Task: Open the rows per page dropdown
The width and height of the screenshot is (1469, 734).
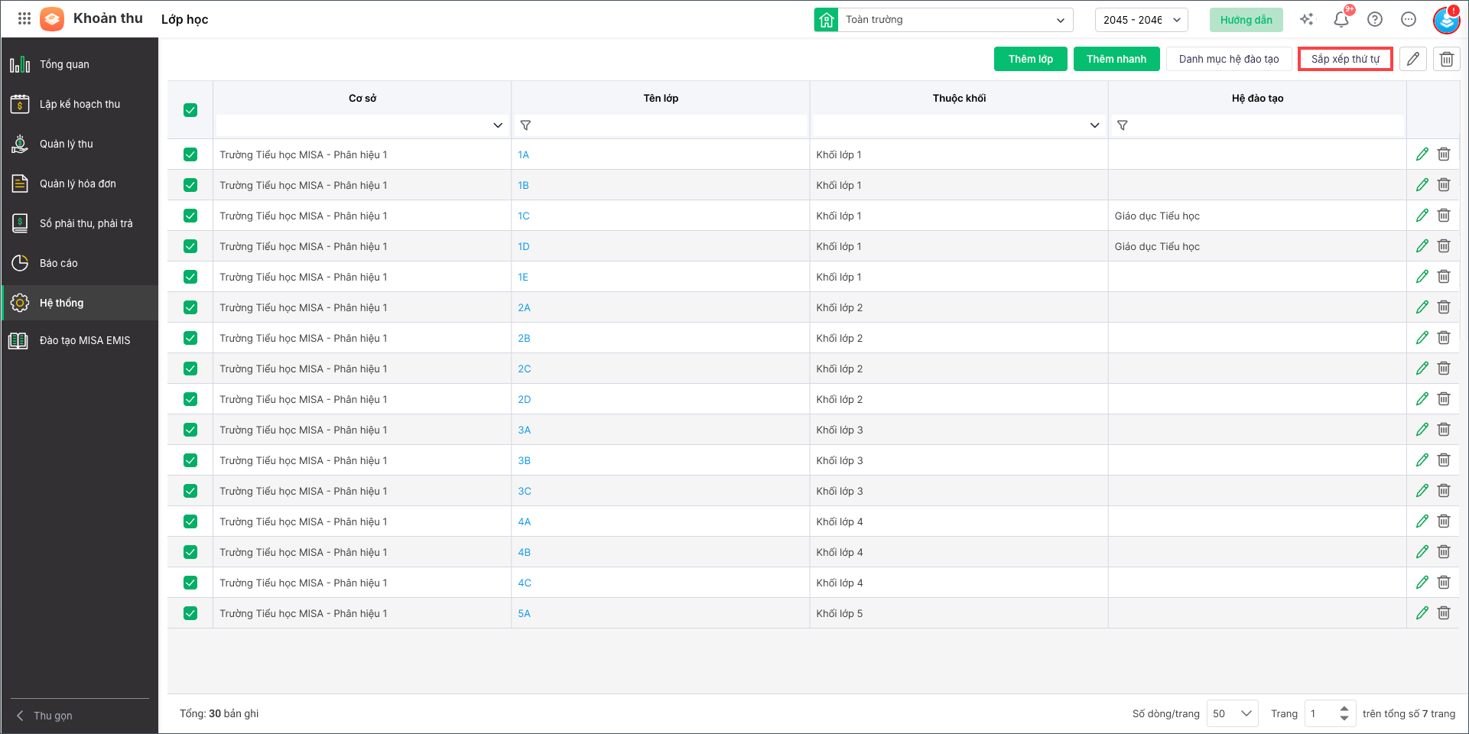Action: tap(1233, 713)
